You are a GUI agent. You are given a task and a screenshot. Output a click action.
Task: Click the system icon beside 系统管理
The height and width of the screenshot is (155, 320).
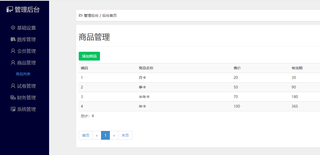13,109
